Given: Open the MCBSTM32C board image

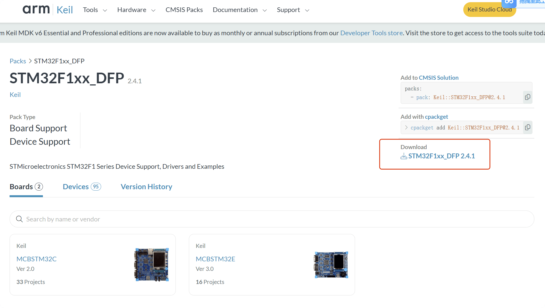Looking at the screenshot, I should click(152, 265).
